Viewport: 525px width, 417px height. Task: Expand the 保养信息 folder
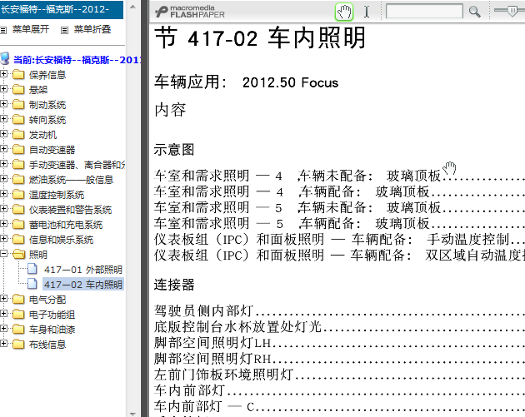click(x=3, y=73)
